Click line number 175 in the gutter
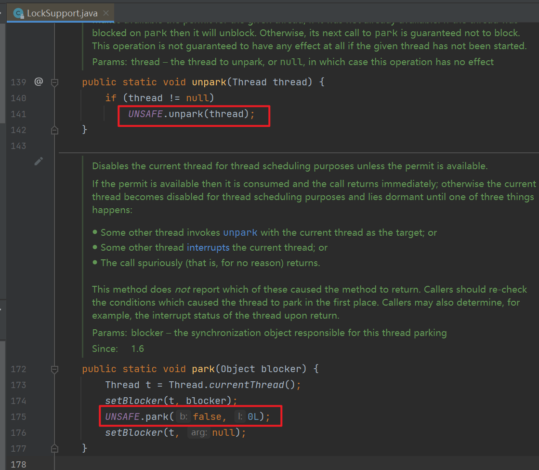Viewport: 539px width, 470px height. click(x=18, y=417)
